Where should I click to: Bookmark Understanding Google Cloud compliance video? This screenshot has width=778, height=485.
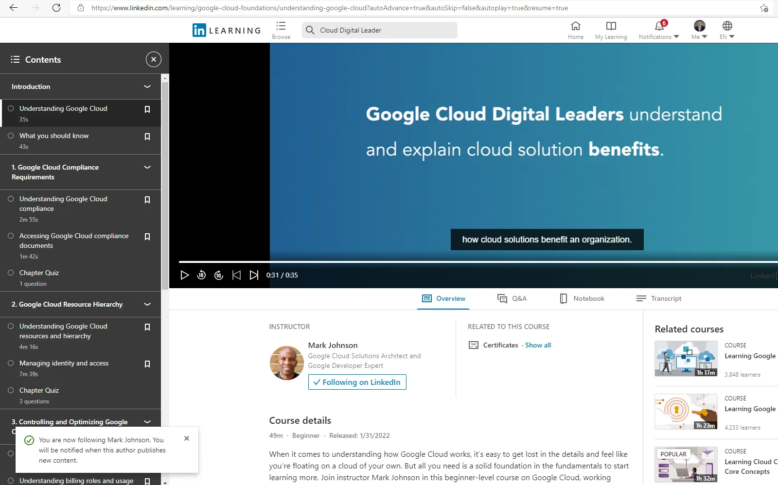pos(147,200)
